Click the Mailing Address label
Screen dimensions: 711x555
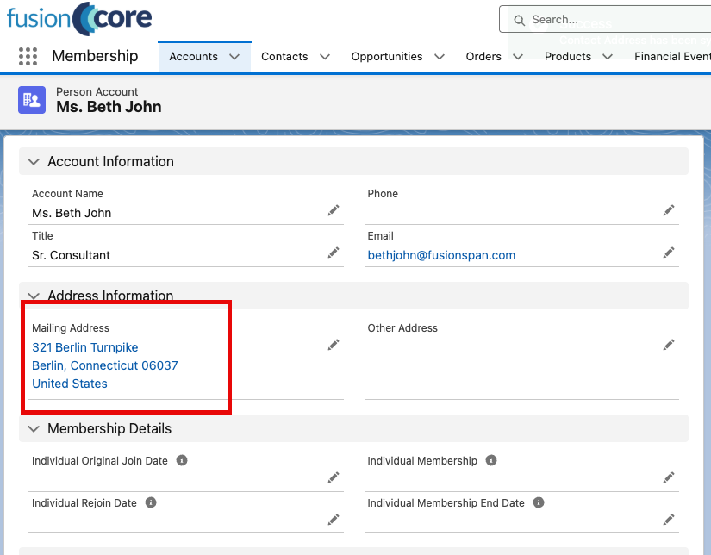coord(71,327)
